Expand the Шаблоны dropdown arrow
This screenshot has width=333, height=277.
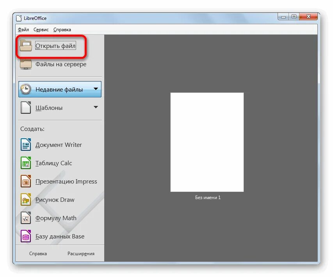tap(96, 107)
